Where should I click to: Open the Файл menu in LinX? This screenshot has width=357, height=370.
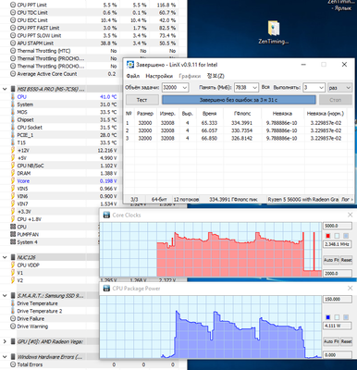pos(133,76)
